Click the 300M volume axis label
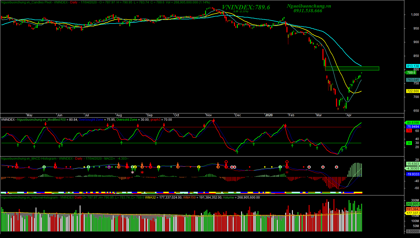The height and width of the screenshot is (238, 420). [x=415, y=200]
